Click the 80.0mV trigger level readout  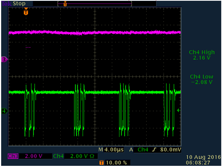171,150
